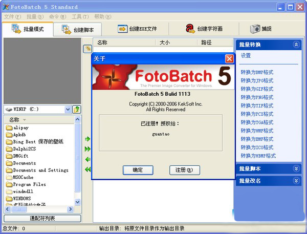
Task: Click 转换为GIF格式 link
Action: click(x=257, y=89)
